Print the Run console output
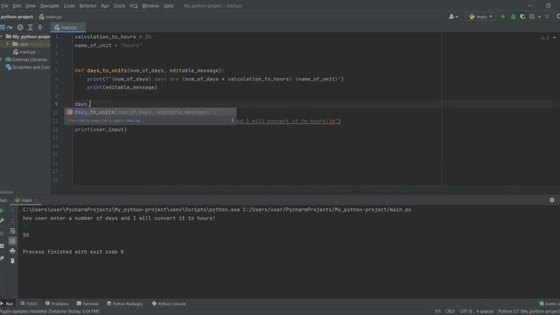The image size is (560, 315). (12, 251)
